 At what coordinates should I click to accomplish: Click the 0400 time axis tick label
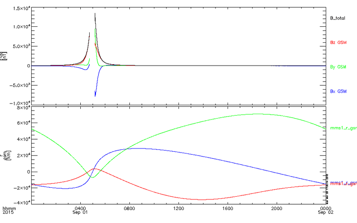[x=80, y=208]
